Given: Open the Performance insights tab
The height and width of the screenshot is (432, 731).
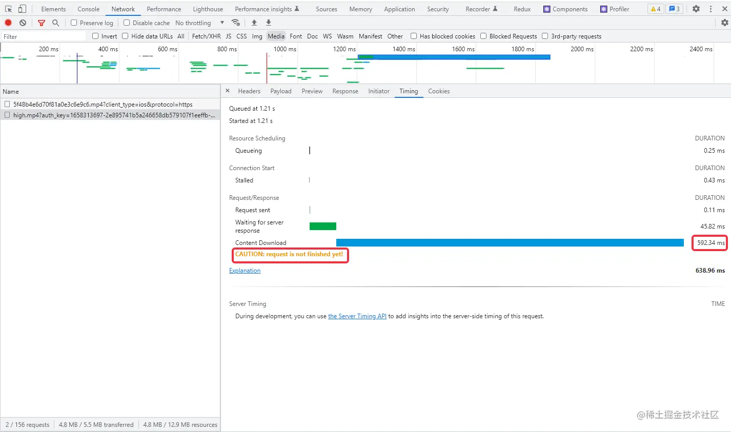Looking at the screenshot, I should [267, 9].
